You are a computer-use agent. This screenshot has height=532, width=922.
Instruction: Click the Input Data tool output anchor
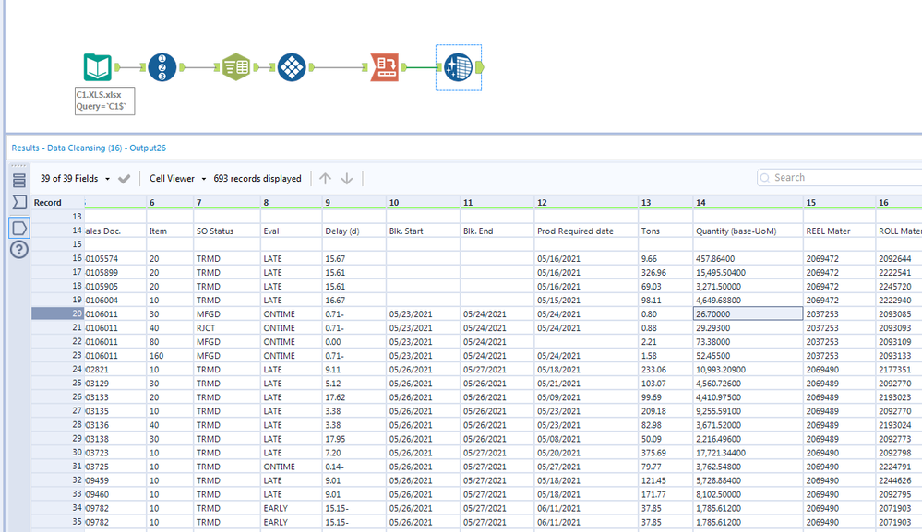click(x=117, y=67)
